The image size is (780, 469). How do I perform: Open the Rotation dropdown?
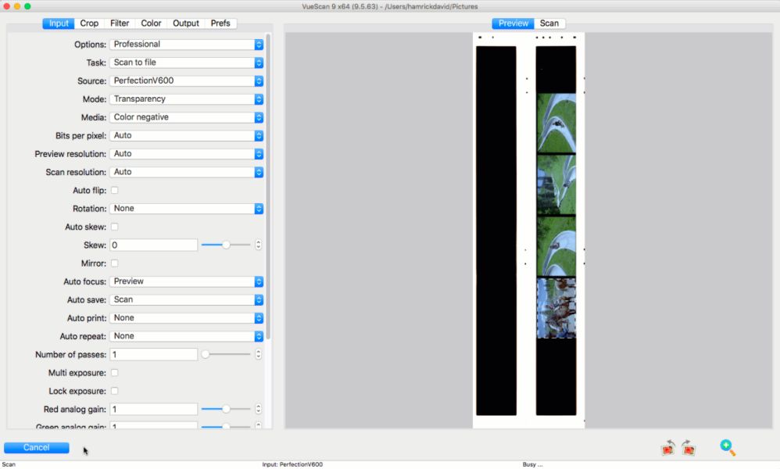pos(186,209)
